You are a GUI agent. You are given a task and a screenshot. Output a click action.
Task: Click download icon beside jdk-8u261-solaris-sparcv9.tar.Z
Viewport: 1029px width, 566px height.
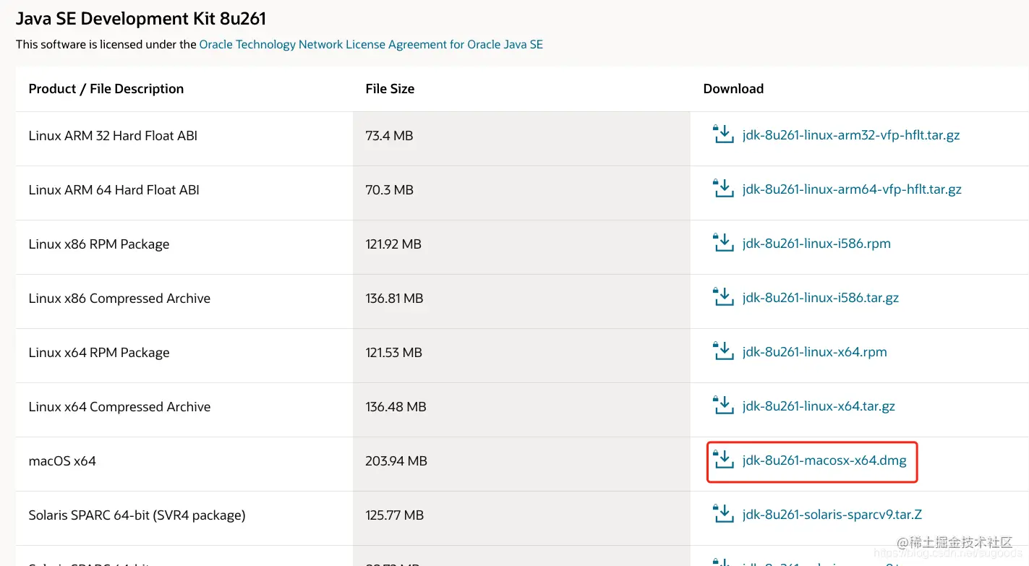tap(723, 514)
